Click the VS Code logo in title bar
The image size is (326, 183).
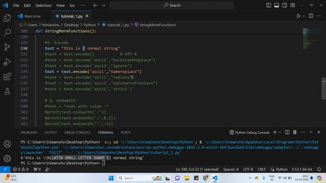[5, 5]
